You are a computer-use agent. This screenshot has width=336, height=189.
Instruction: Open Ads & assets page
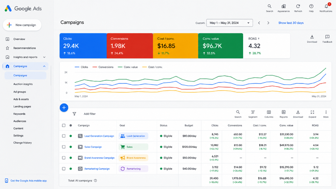pyautogui.click(x=21, y=99)
